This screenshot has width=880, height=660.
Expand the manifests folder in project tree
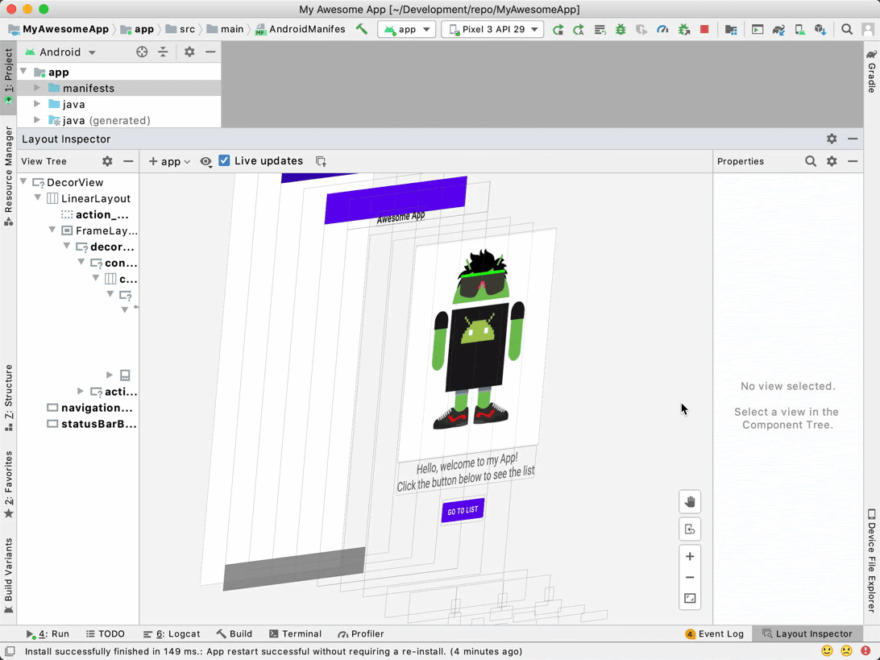pos(37,88)
